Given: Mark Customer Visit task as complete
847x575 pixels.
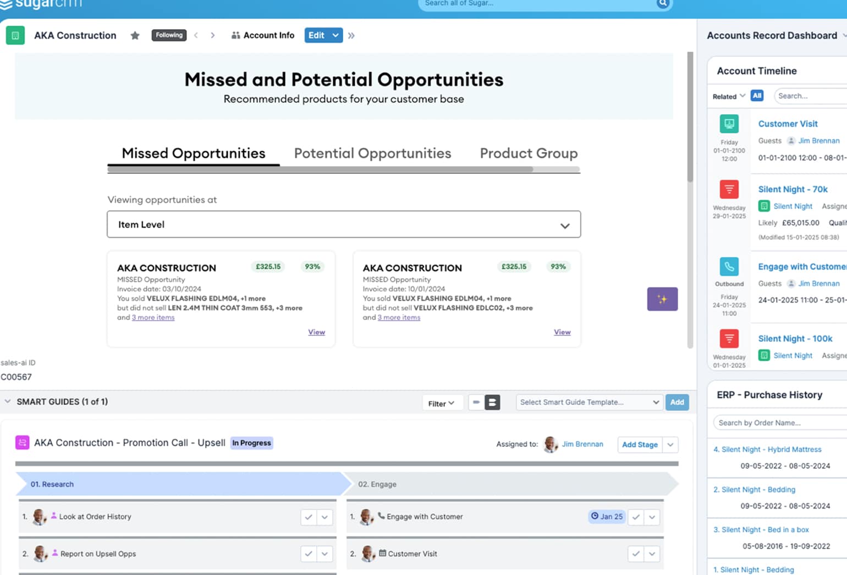Looking at the screenshot, I should 636,554.
